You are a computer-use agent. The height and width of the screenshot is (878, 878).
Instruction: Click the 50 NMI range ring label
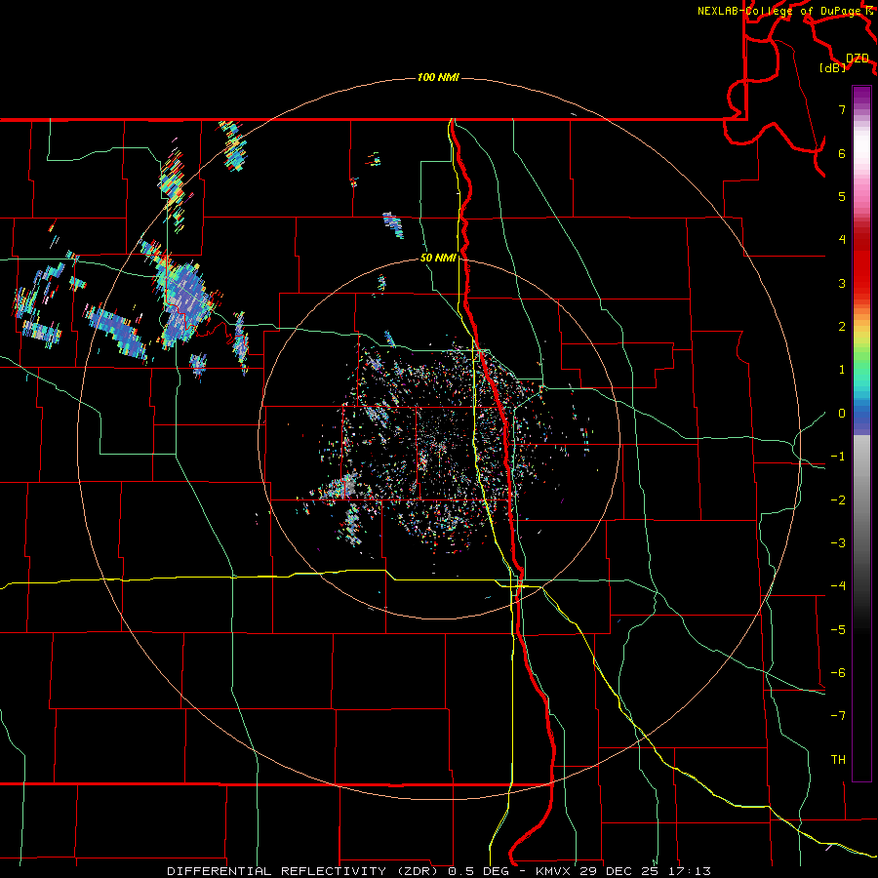point(438,259)
